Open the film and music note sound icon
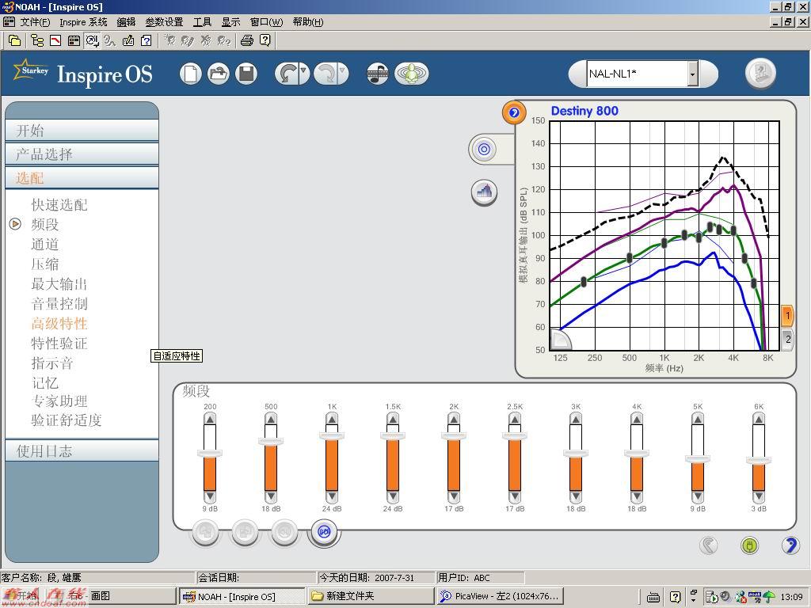The height and width of the screenshot is (608, 811). click(x=378, y=74)
